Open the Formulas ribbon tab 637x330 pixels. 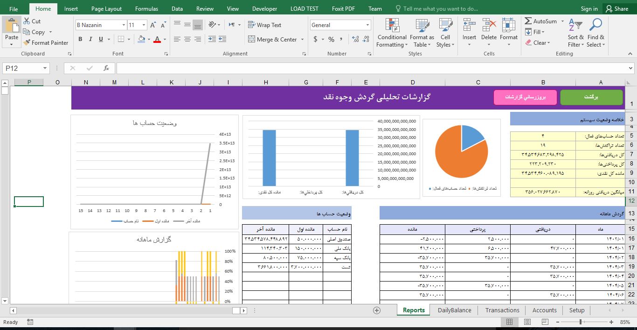(146, 9)
